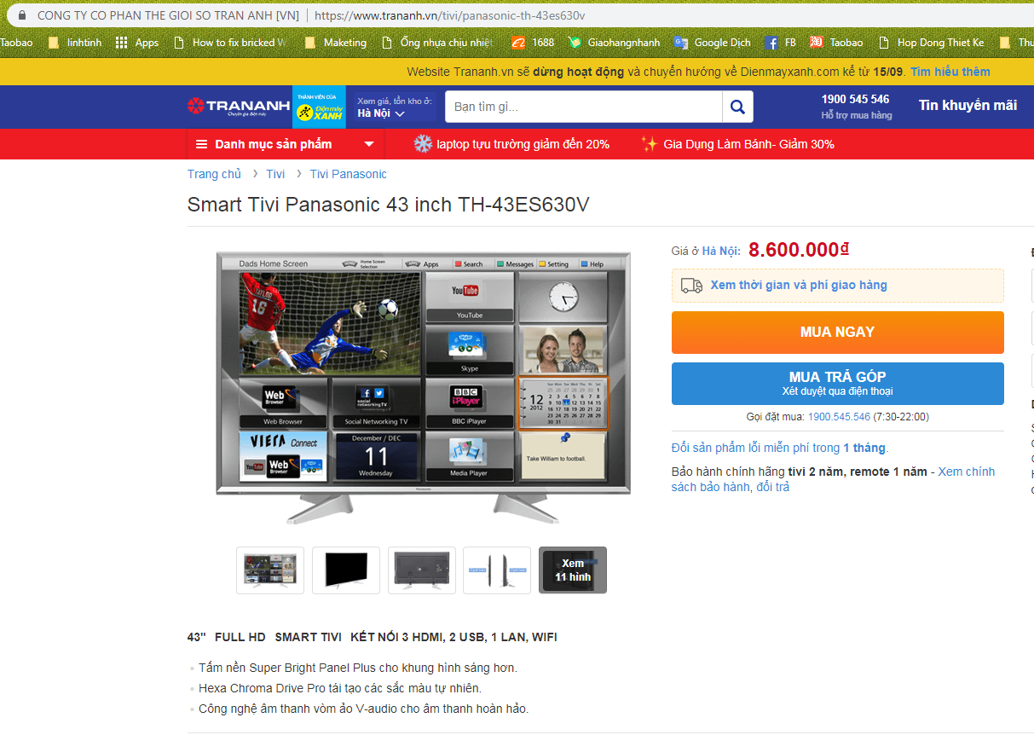The width and height of the screenshot is (1034, 735).
Task: Select the black-screen TV thumbnail
Action: pos(346,570)
